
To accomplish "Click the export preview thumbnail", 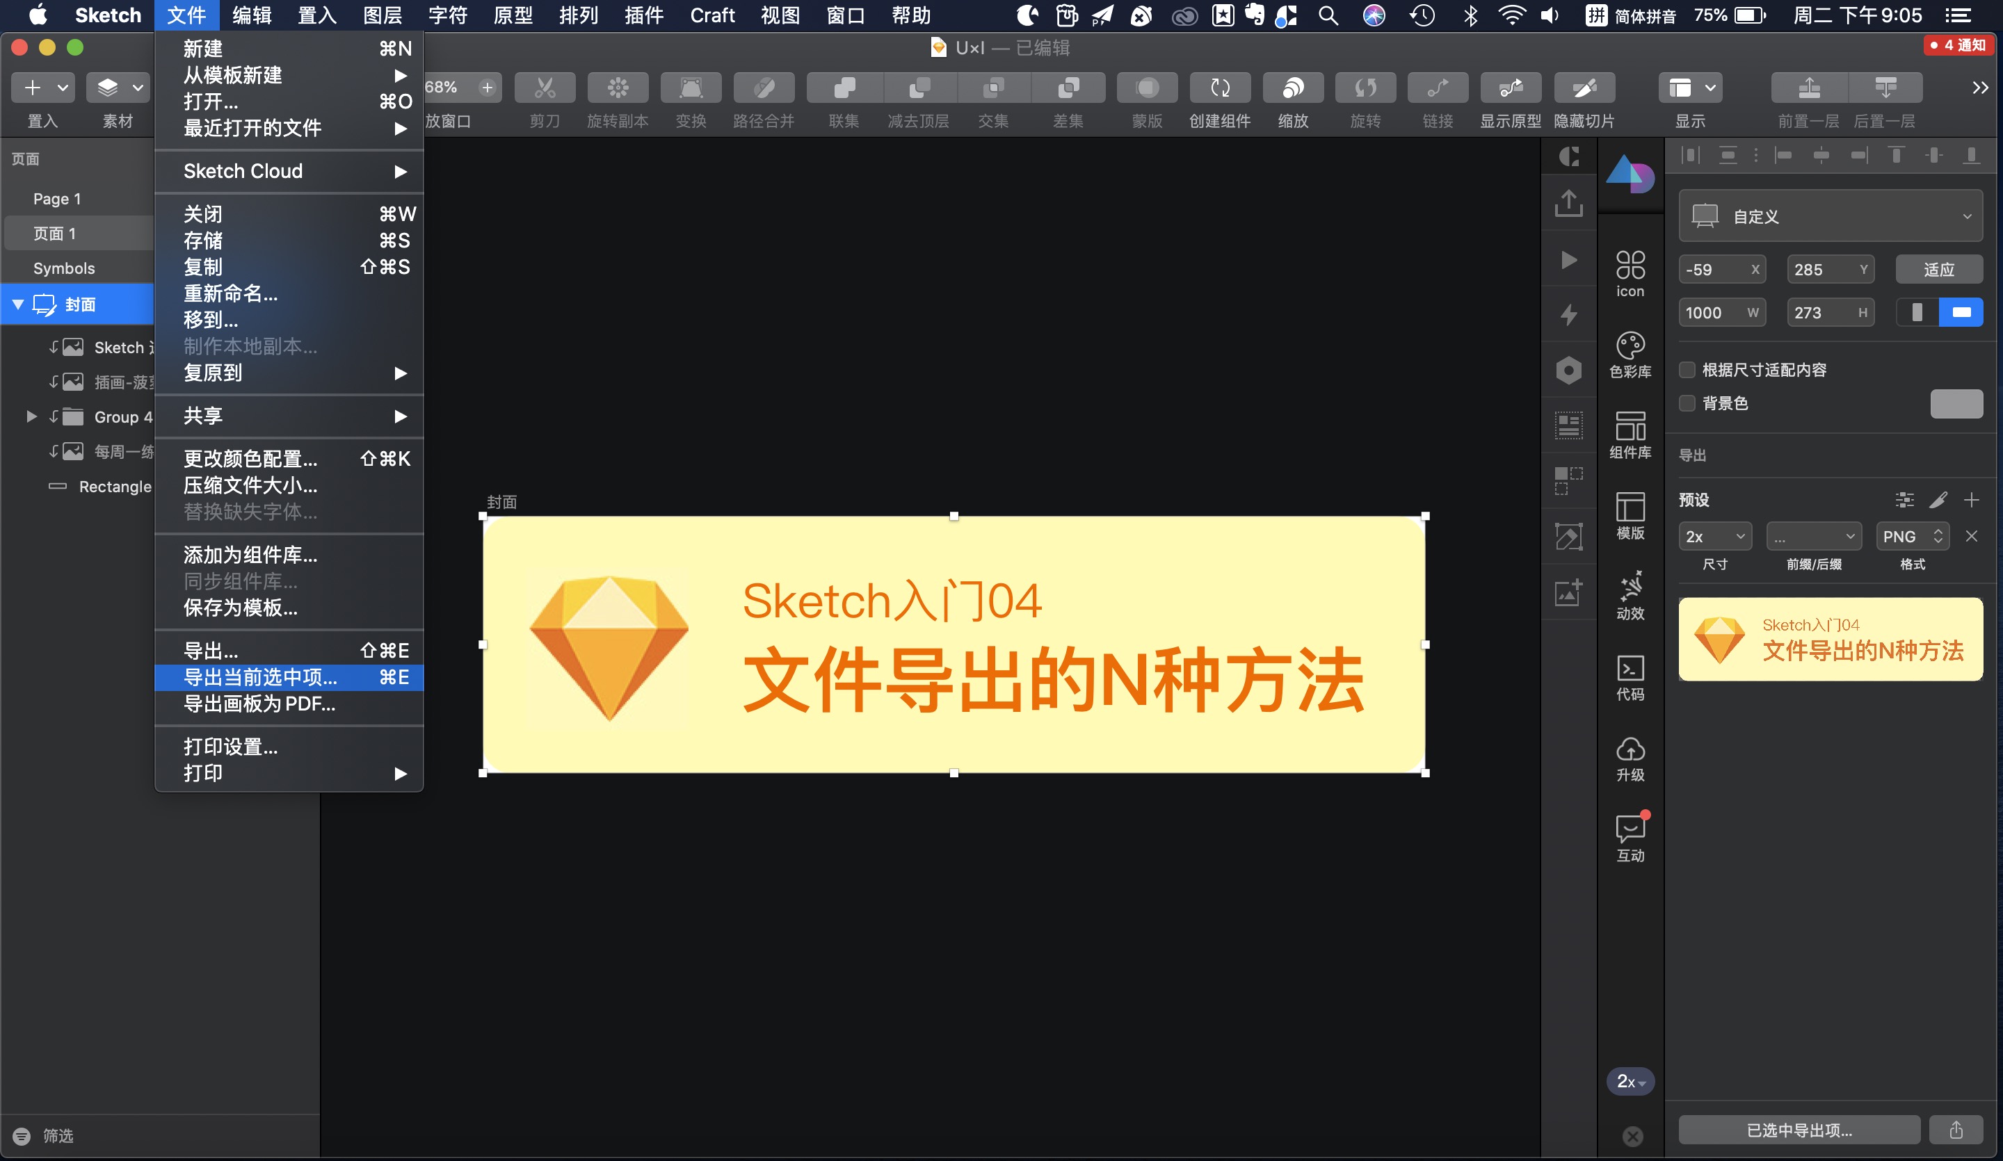I will (1830, 639).
